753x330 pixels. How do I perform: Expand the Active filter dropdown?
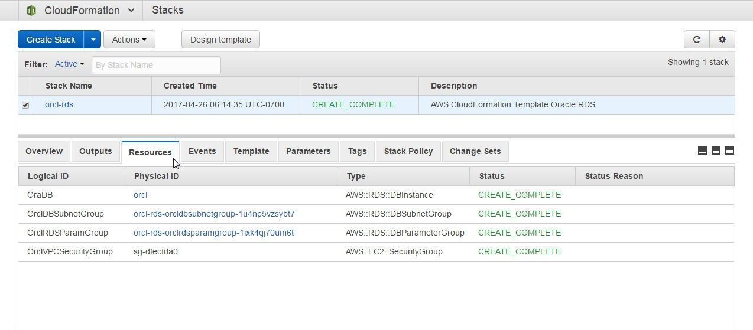(x=69, y=64)
